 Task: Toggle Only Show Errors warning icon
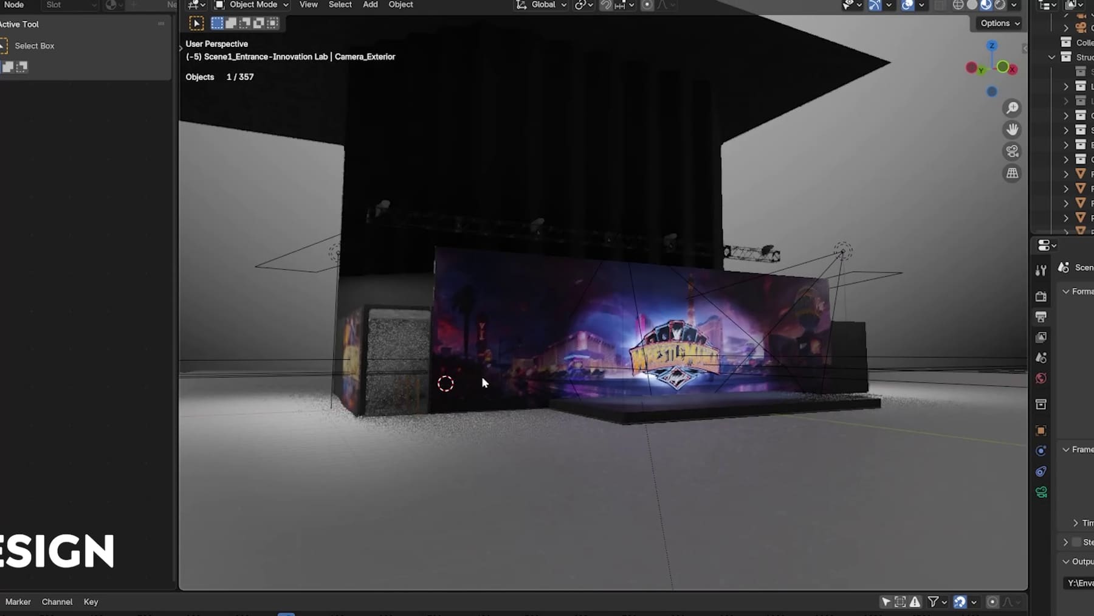915,602
